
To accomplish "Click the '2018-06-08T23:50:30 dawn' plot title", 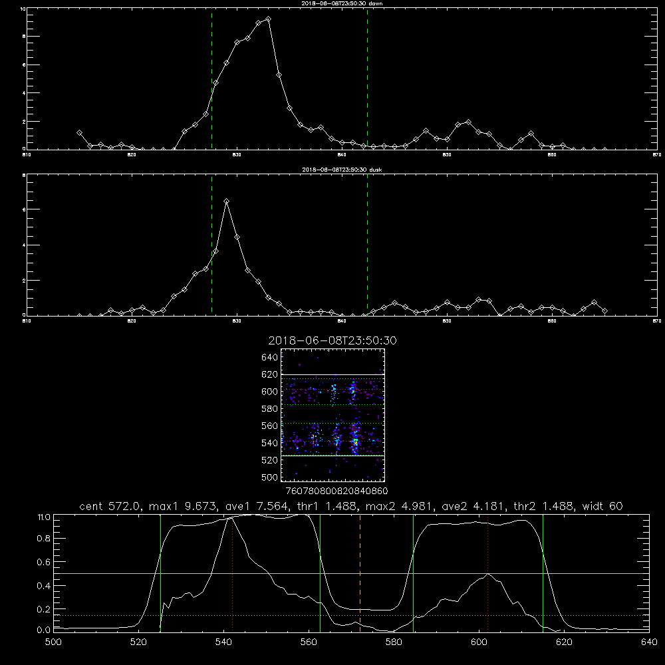I will pos(342,3).
